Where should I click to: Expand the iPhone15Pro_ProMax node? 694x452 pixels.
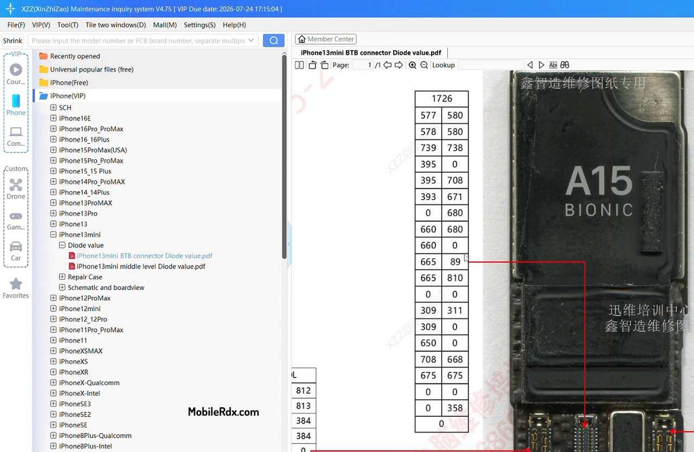tap(53, 161)
